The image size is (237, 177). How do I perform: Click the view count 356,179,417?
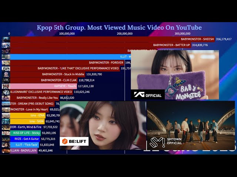pyautogui.click(x=224, y=39)
